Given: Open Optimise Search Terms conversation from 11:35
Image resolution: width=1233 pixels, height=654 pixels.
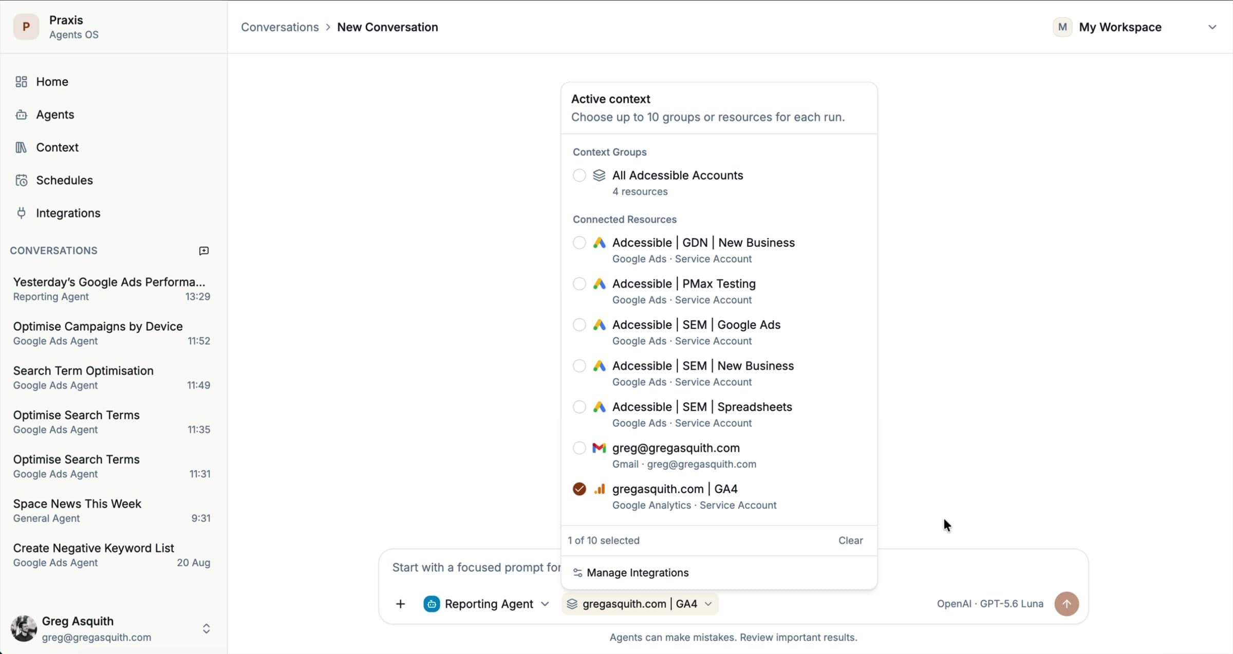Looking at the screenshot, I should point(111,422).
